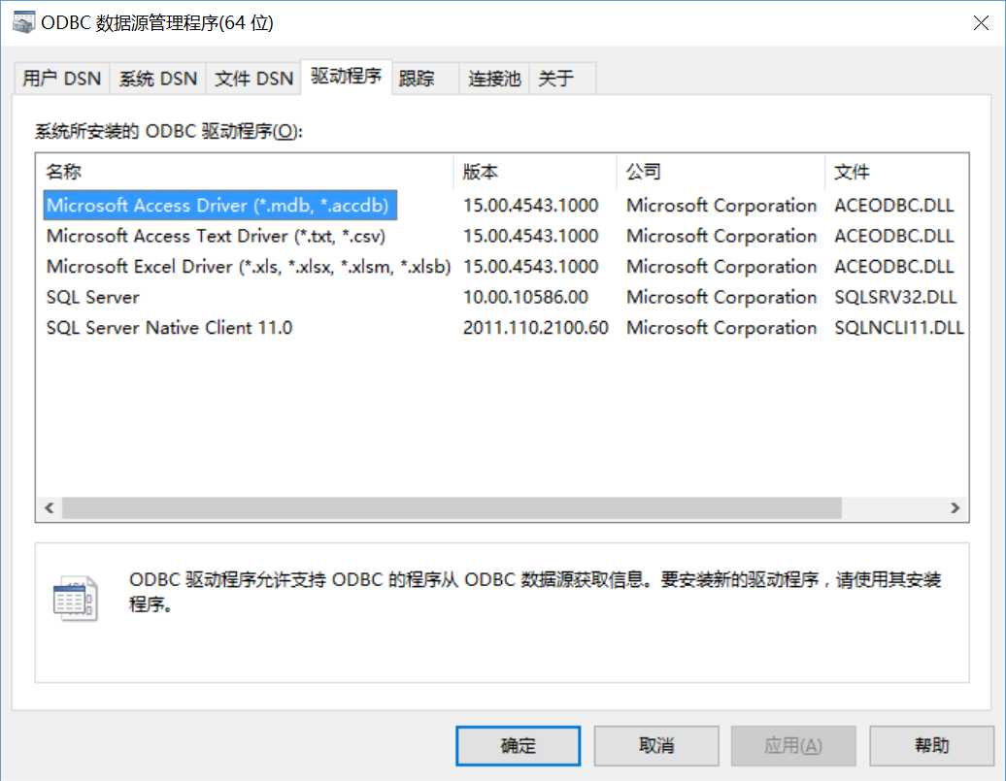
Task: Click Microsoft Corporation in the SQL Server row
Action: pos(721,298)
